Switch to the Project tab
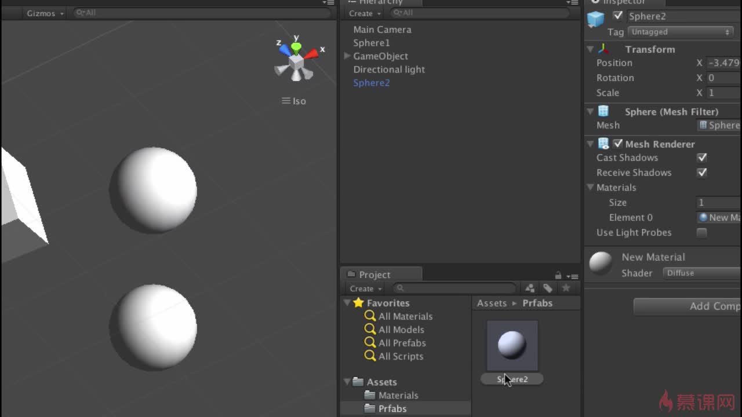 (x=381, y=275)
